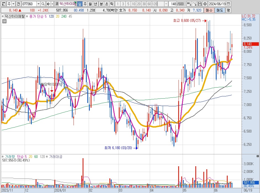Image resolution: width=260 pixels, height=193 pixels.
Task: Select interval value 120
Action: click(x=154, y=4)
